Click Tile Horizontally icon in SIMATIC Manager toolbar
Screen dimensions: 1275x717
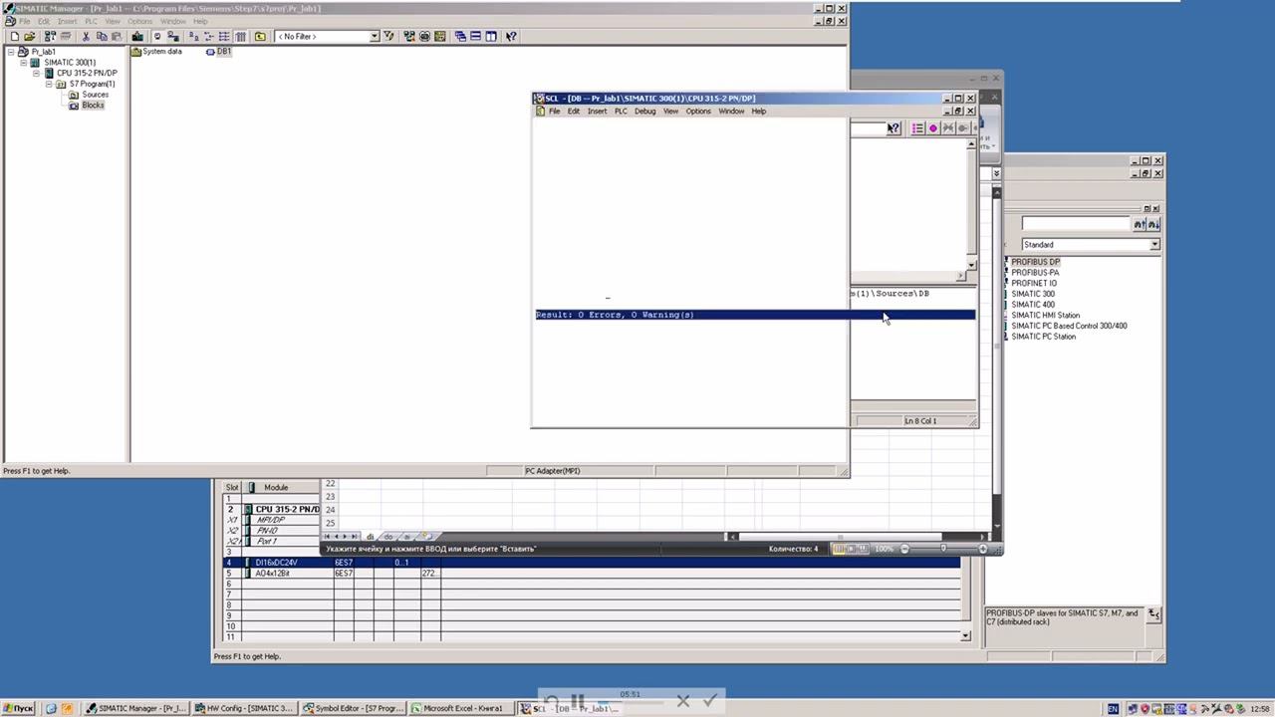click(x=475, y=36)
